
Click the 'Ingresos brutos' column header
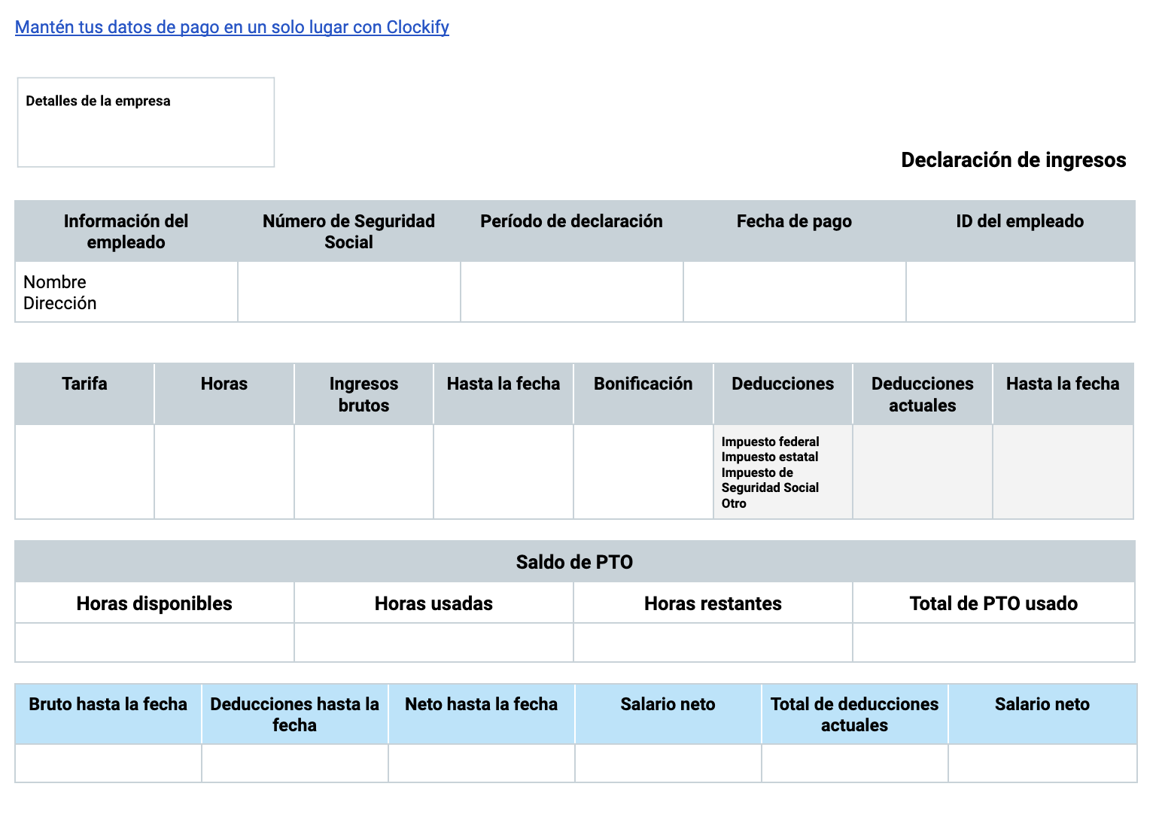[x=364, y=394]
